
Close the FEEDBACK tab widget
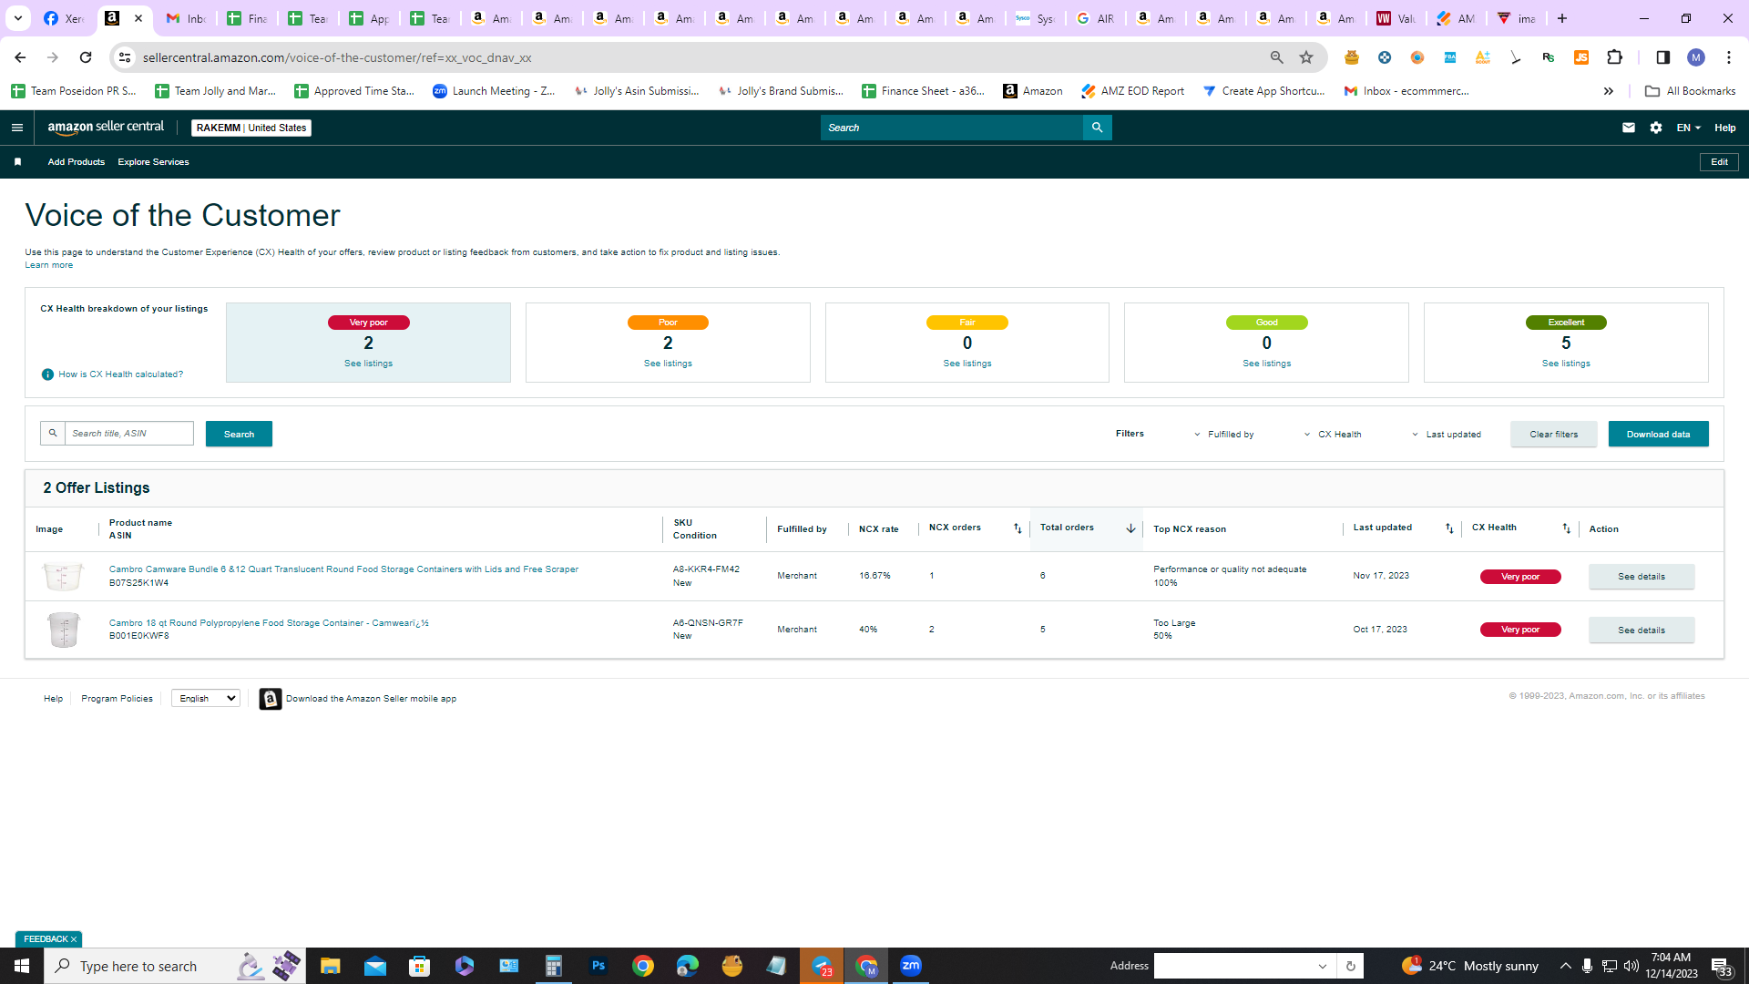74,939
